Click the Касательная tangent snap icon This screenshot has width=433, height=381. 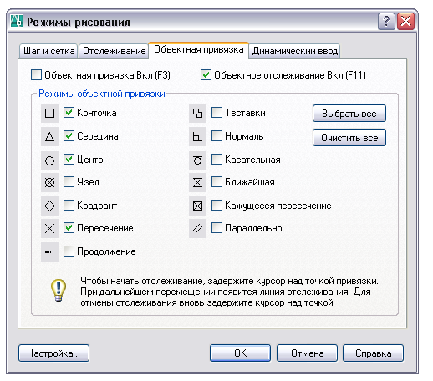pyautogui.click(x=197, y=160)
